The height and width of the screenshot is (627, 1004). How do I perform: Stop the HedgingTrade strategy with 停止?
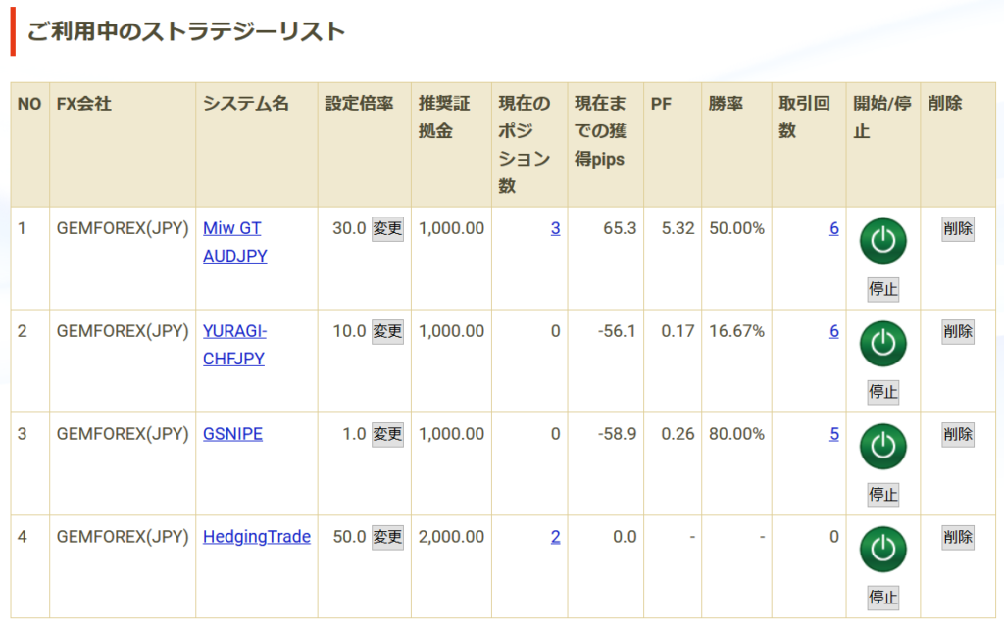pos(883,598)
